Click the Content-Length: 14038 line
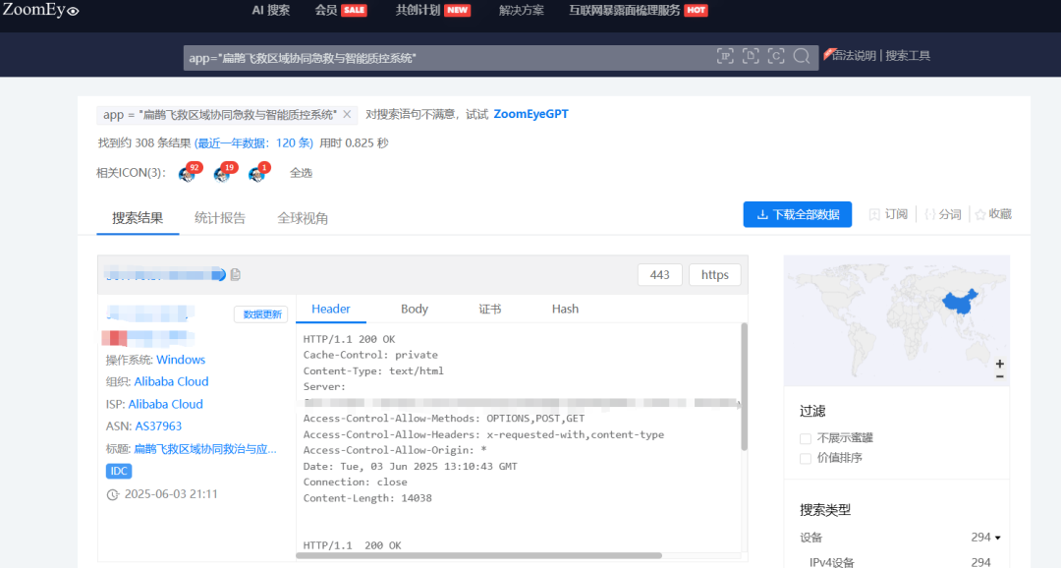1061x568 pixels. point(367,498)
